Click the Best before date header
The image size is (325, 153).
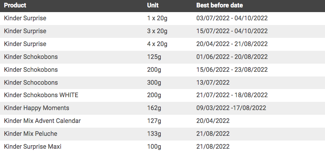(219, 5)
